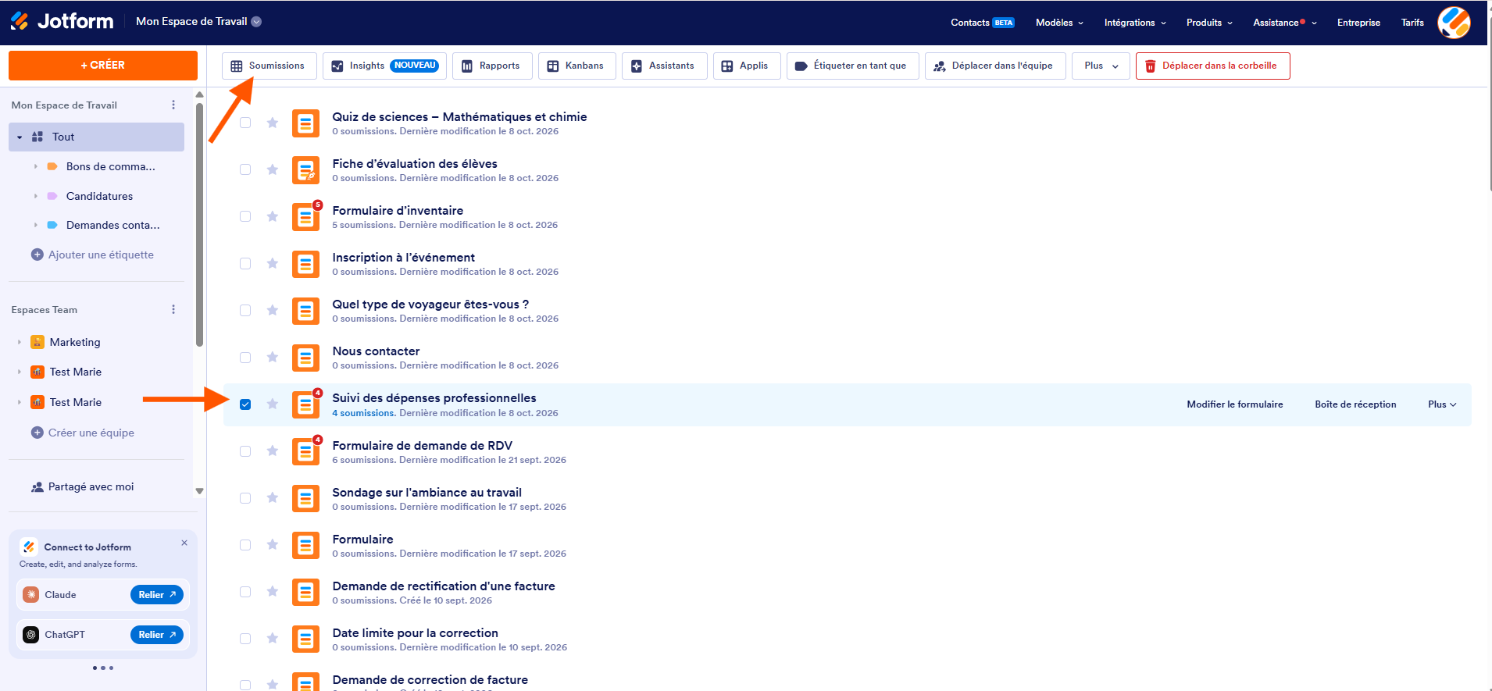Viewport: 1492px width, 691px height.
Task: Expand the Produits menu
Action: 1209,23
